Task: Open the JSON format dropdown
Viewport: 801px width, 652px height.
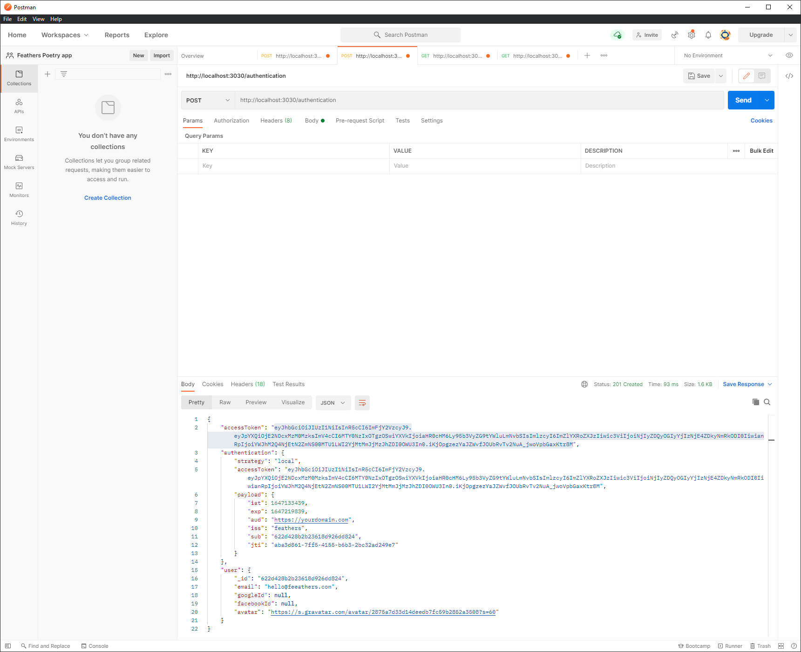Action: [x=333, y=403]
